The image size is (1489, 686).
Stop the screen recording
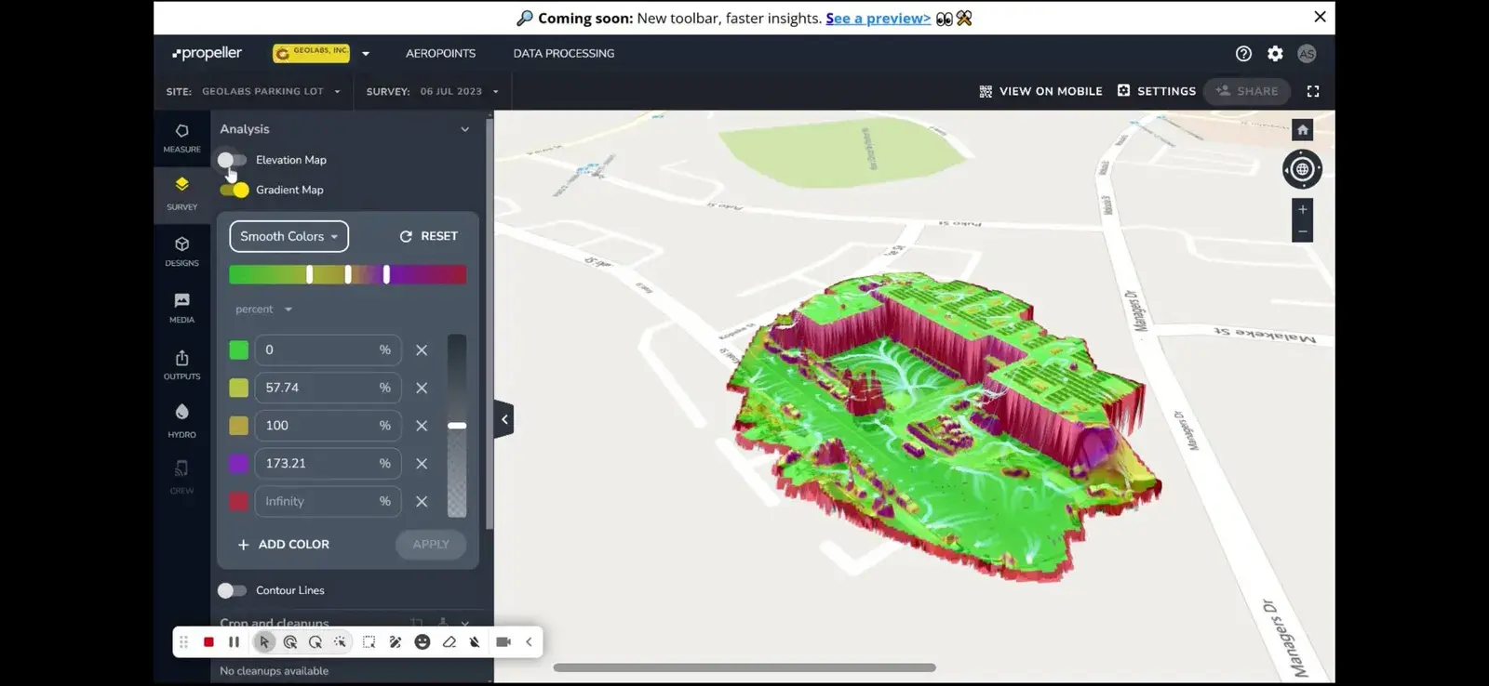pos(208,642)
